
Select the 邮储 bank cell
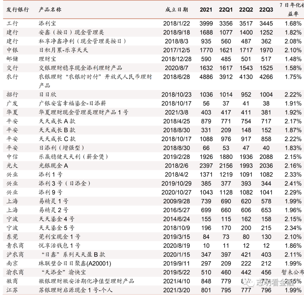tap(12, 59)
